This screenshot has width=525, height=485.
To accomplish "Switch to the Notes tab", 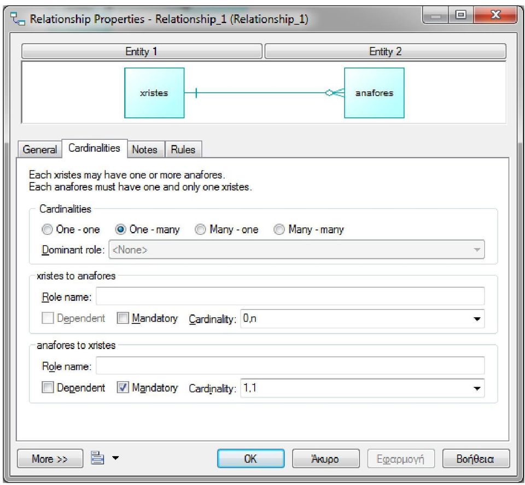I will 144,150.
